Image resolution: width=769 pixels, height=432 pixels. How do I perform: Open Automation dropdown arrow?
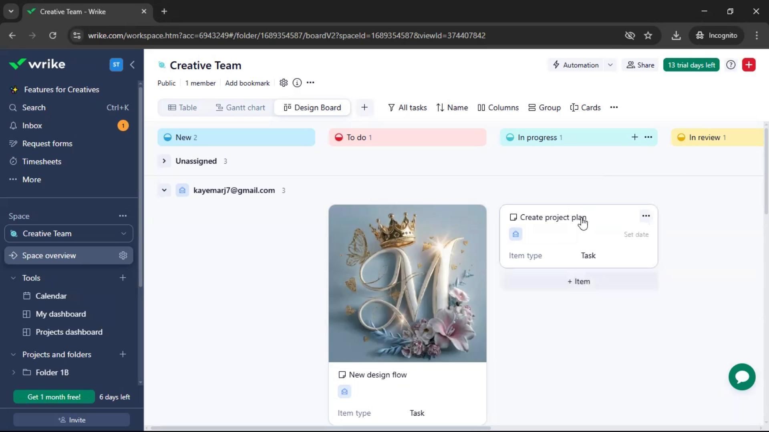[610, 65]
